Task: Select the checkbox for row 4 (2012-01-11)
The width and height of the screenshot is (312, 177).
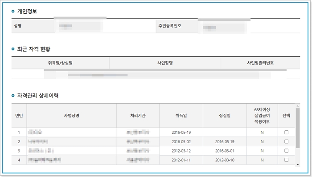Action: coord(286,160)
